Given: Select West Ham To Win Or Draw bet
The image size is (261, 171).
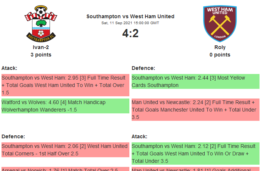Looking at the screenshot, I should pyautogui.click(x=195, y=154).
